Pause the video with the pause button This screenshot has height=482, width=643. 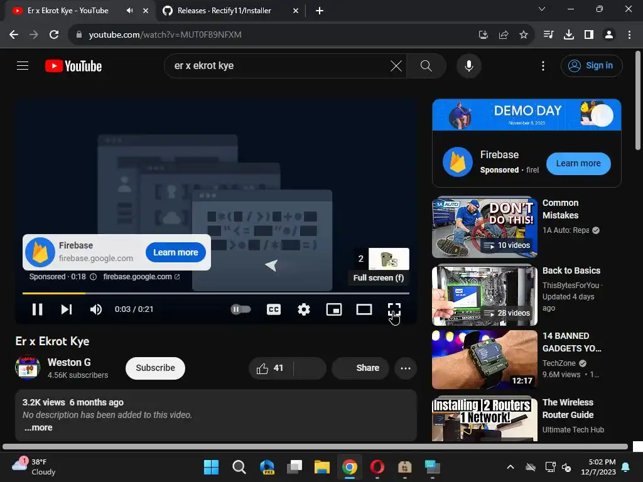37,309
